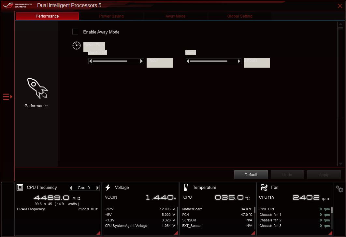The width and height of the screenshot is (346, 237).
Task: Open settings via the gear icon
Action: 339,189
